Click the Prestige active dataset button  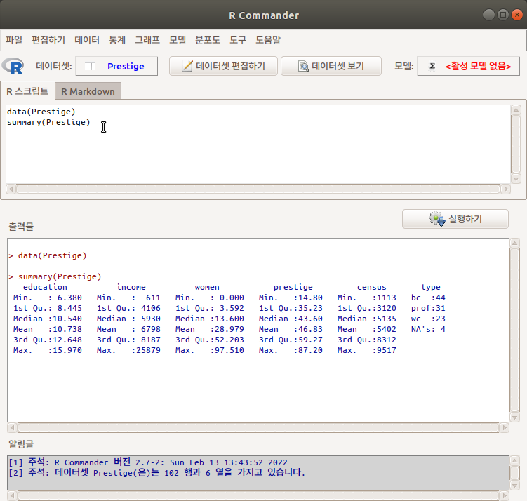click(x=116, y=66)
